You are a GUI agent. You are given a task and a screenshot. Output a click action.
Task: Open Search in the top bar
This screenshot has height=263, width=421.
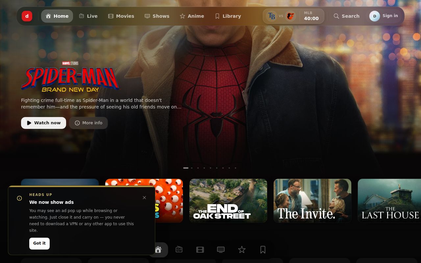tap(346, 16)
